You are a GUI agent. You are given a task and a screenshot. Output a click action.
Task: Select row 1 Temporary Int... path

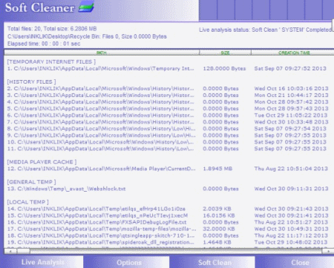coord(100,69)
